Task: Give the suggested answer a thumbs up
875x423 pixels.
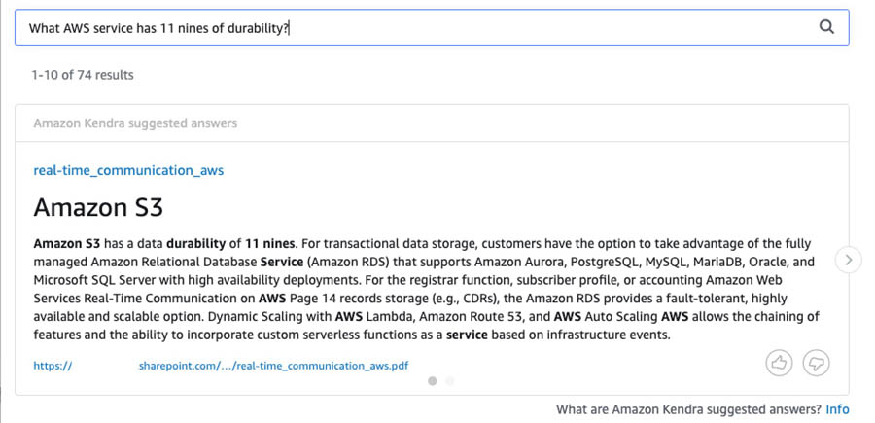Action: pyautogui.click(x=779, y=364)
